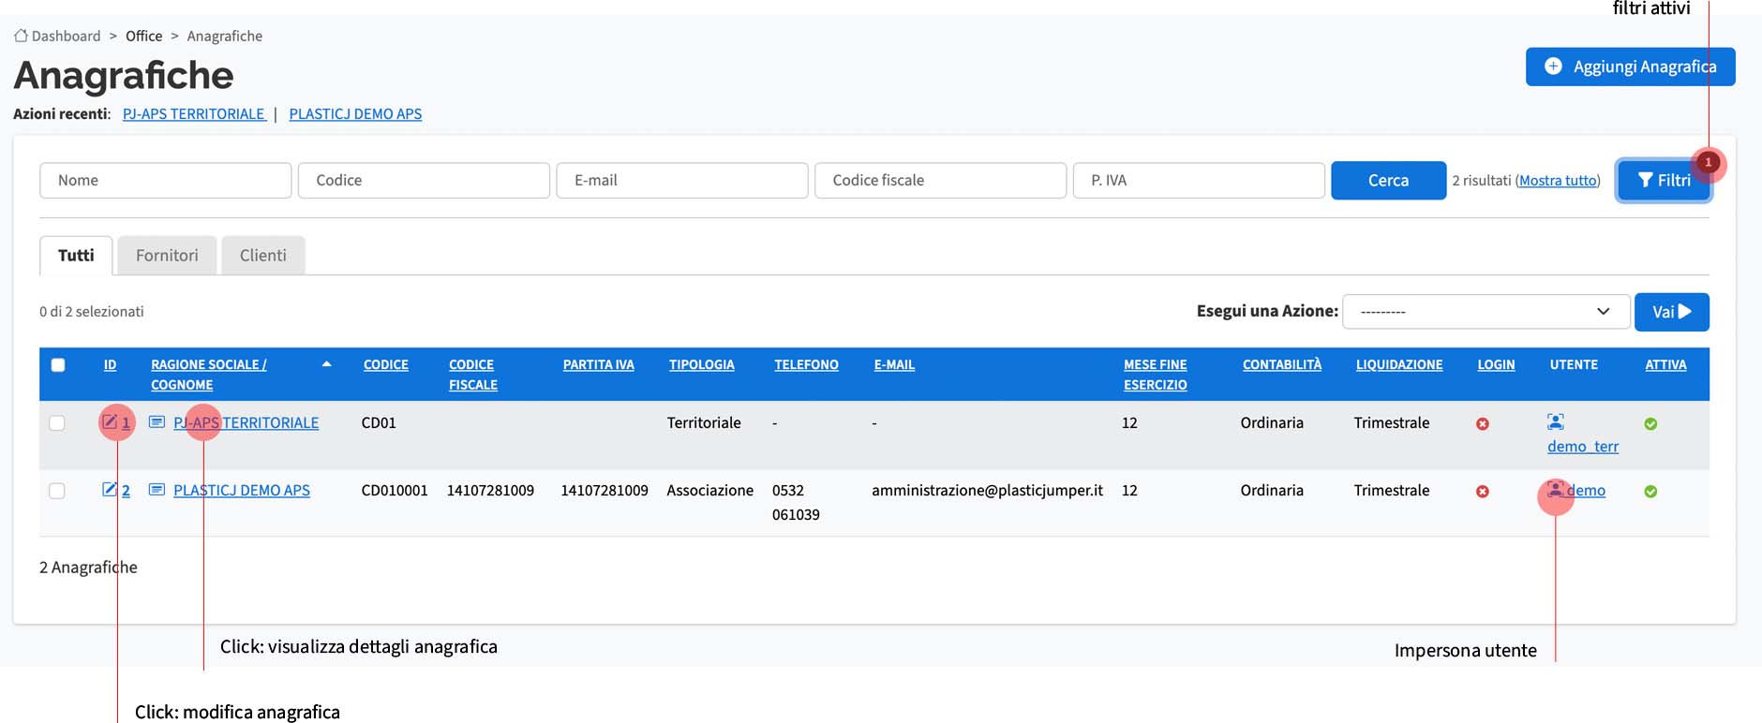Click the Associazione tipologia cell
The width and height of the screenshot is (1762, 723).
tap(710, 491)
